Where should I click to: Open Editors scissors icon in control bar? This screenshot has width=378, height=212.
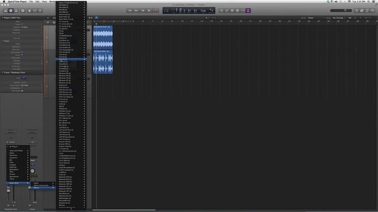pos(40,11)
